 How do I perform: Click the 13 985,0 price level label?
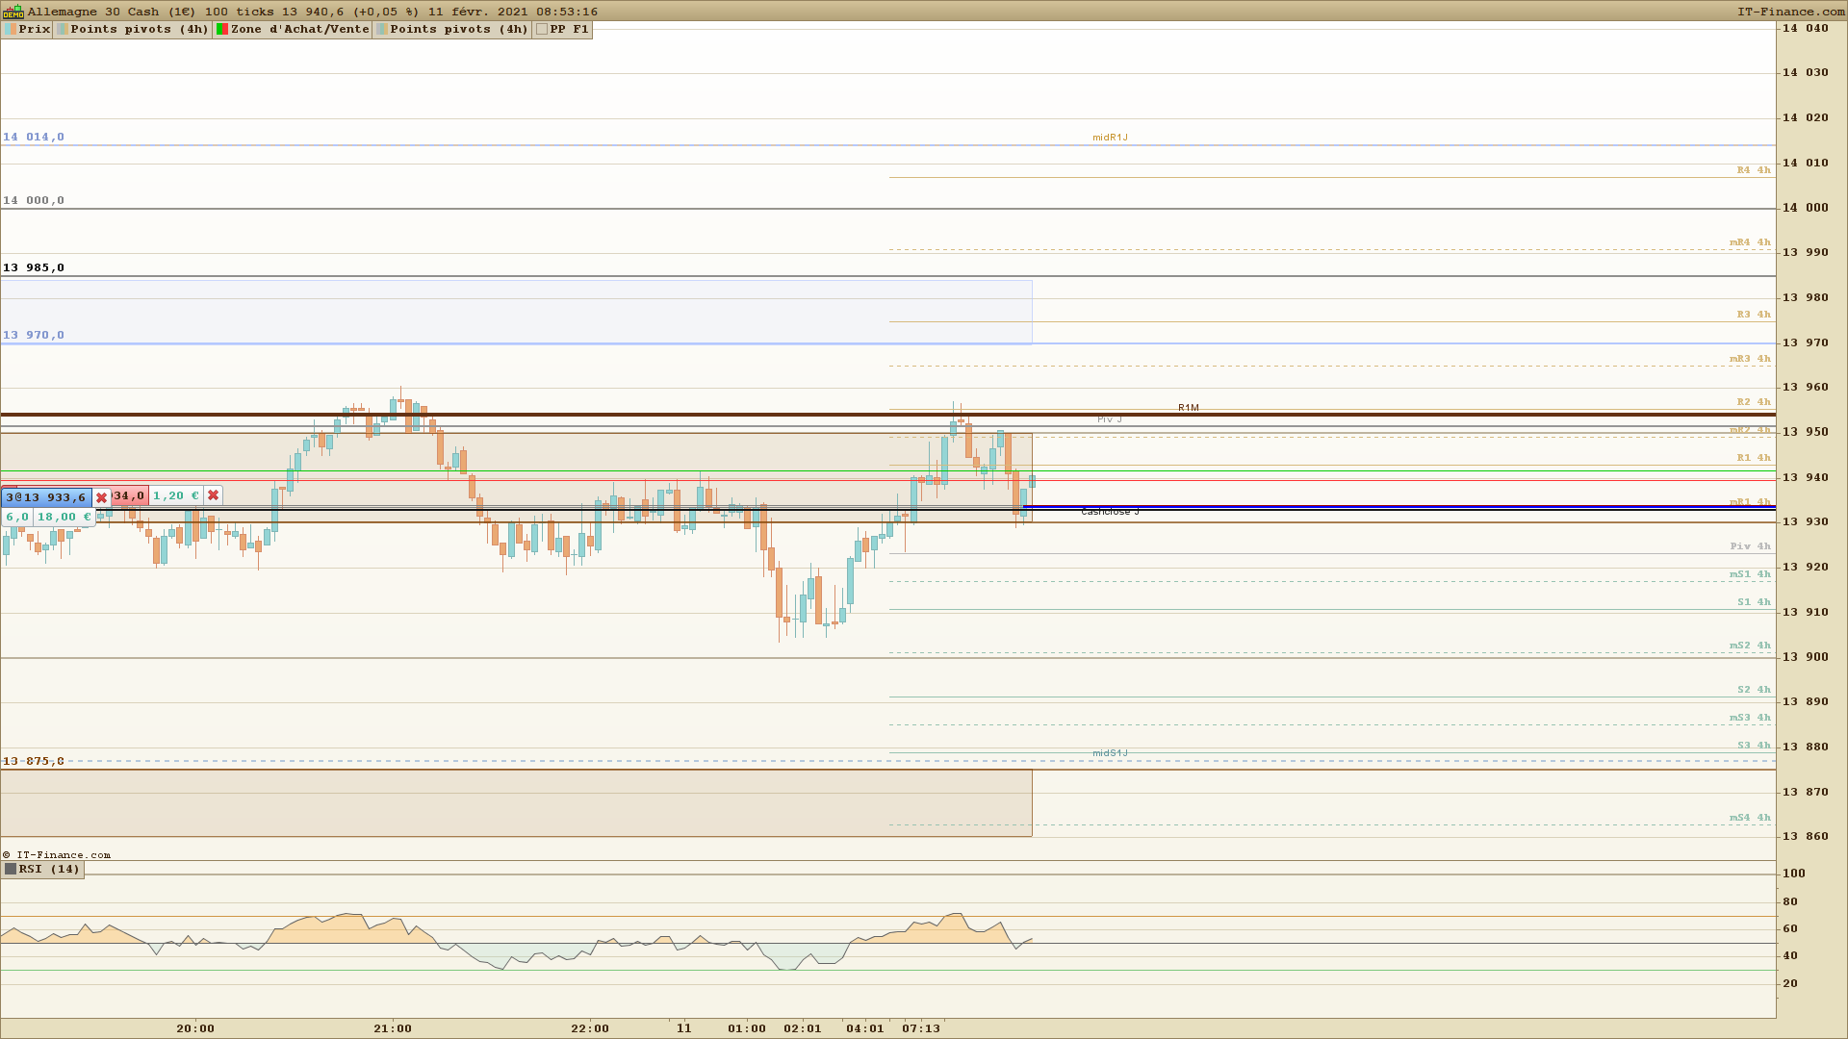click(34, 268)
